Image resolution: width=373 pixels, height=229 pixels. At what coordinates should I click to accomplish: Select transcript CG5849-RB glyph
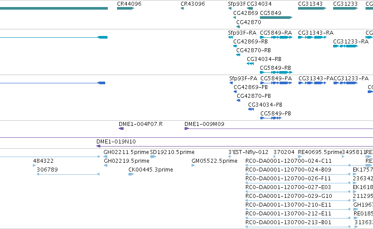tap(276, 72)
